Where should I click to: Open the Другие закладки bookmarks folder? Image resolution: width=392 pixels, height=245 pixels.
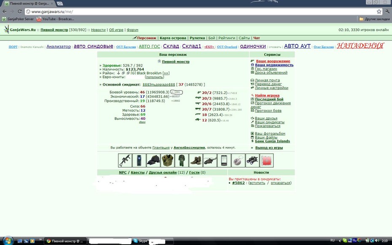tap(374, 19)
